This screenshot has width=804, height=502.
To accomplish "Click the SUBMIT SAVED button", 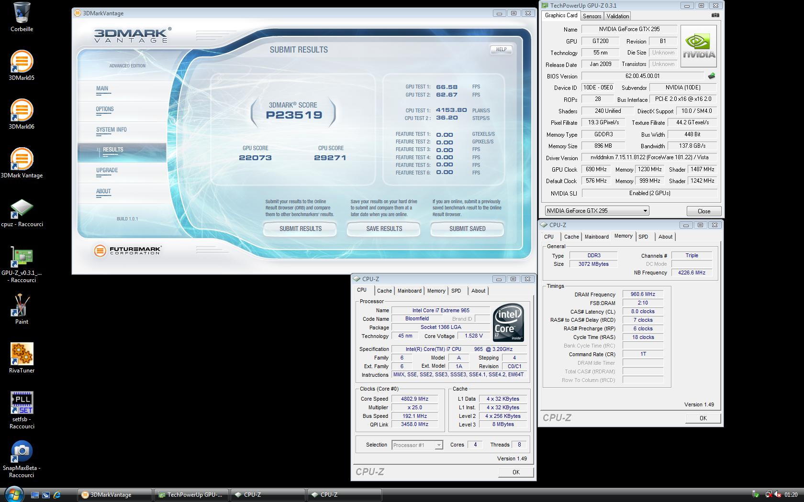I will 467,229.
